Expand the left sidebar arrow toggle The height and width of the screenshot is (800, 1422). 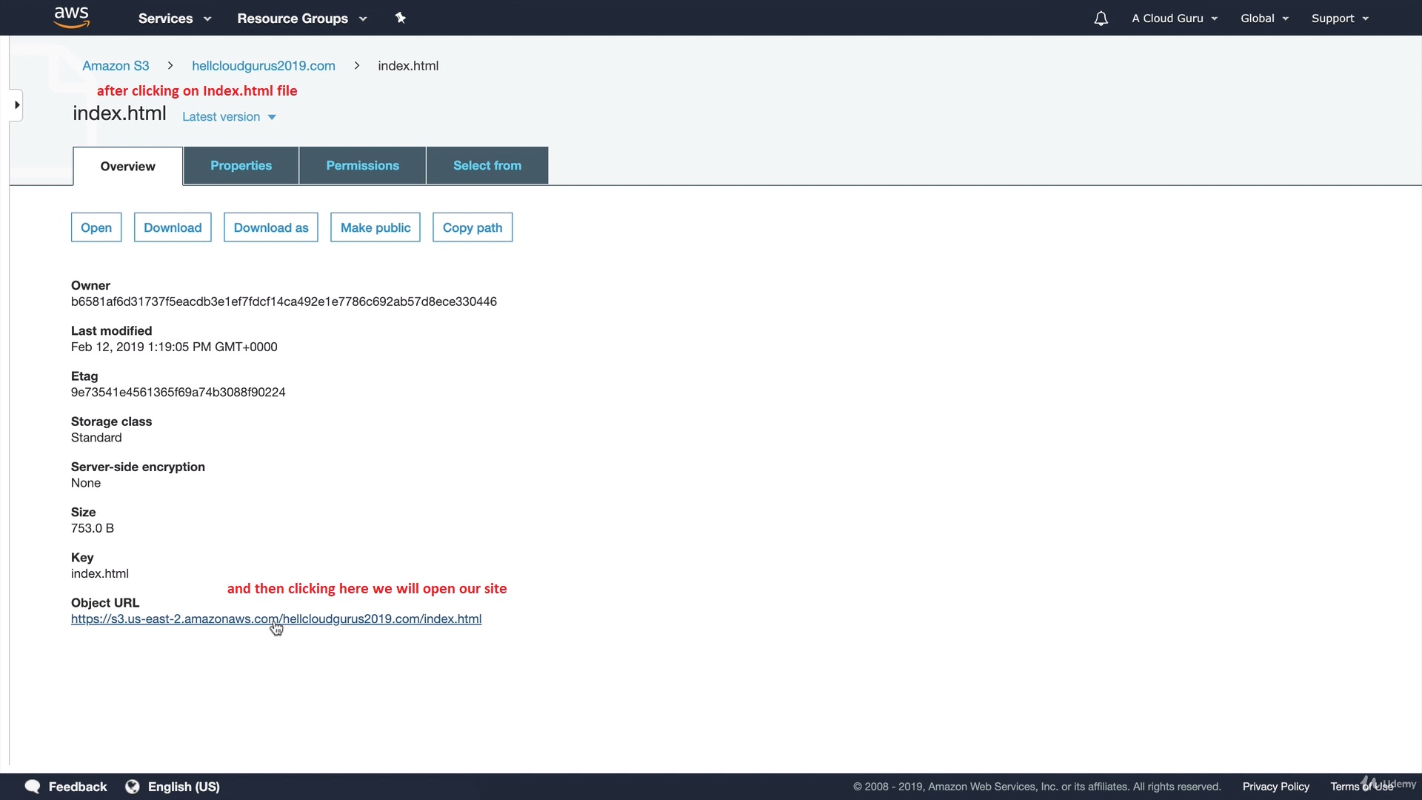pos(16,105)
